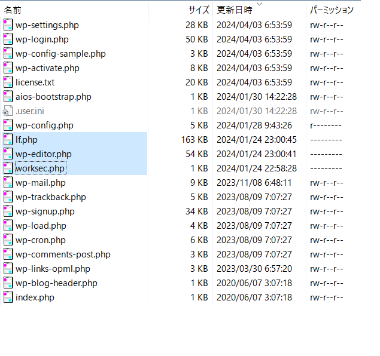This screenshot has width=380, height=356.
Task: Click the wp-settings.php file icon
Action: point(8,25)
